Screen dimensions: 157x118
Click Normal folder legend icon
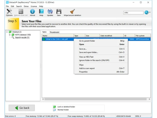coord(55,110)
